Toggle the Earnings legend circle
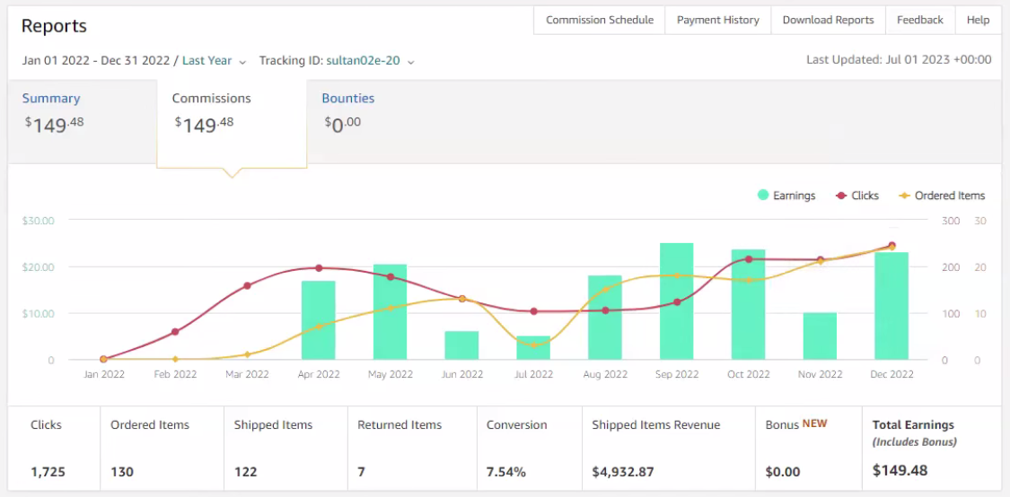This screenshot has width=1010, height=497. pos(764,195)
